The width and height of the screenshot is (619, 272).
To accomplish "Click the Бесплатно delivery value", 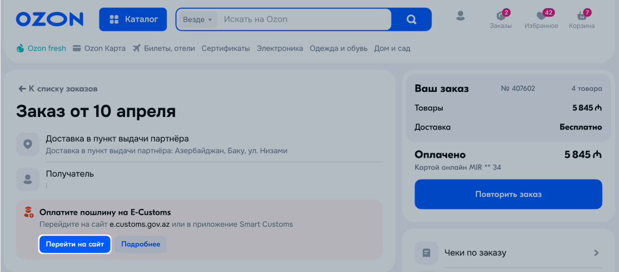I will click(581, 127).
